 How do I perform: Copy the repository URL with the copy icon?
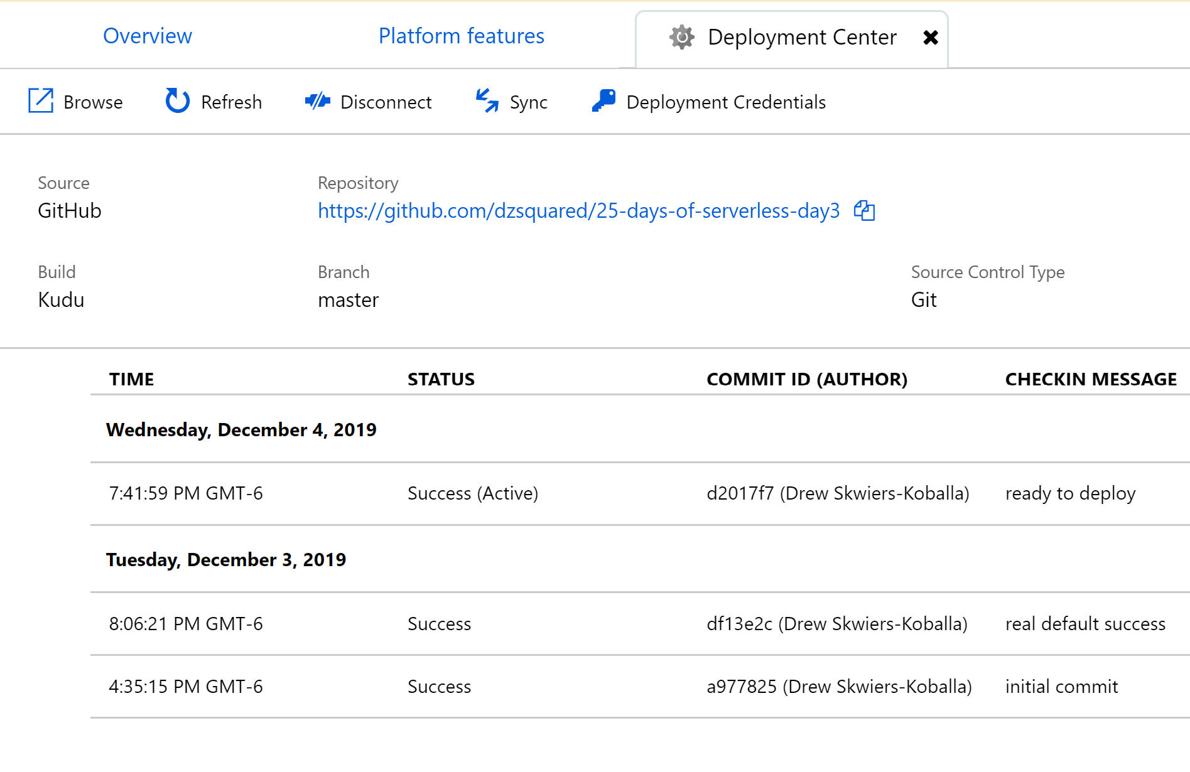click(864, 211)
